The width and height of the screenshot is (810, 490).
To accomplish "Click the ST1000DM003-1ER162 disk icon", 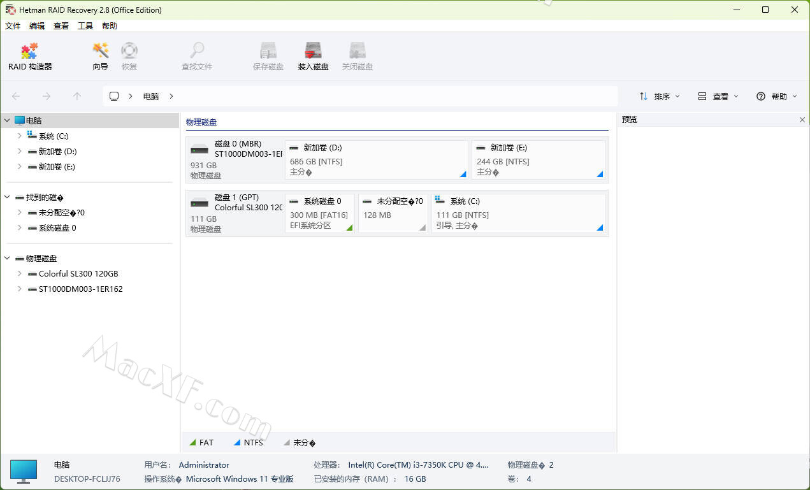I will pos(33,289).
